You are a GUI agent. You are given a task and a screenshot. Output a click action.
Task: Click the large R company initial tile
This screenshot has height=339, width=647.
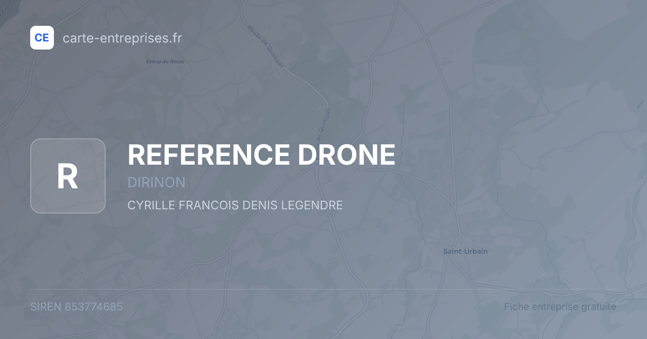tap(67, 176)
